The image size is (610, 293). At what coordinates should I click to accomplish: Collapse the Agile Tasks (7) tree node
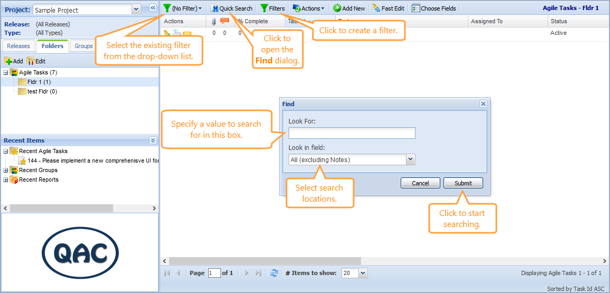[5, 73]
